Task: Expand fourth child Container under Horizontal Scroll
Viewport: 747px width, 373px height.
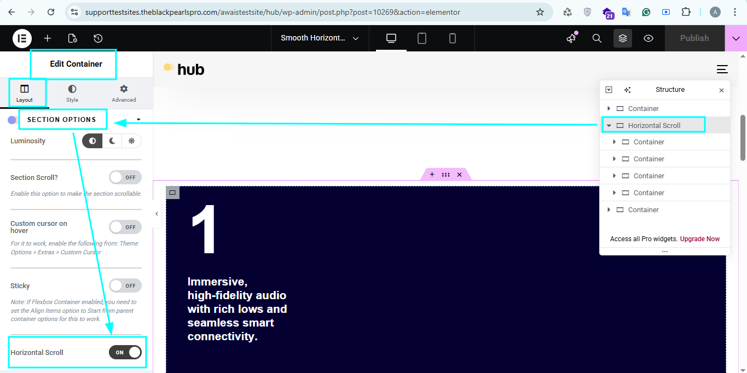Action: pos(614,193)
